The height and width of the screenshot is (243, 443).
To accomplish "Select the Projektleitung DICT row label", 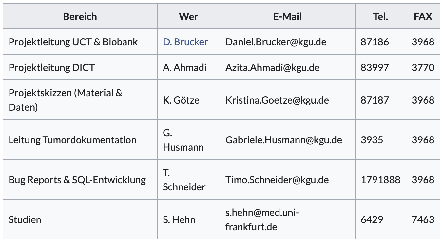I will tap(52, 67).
